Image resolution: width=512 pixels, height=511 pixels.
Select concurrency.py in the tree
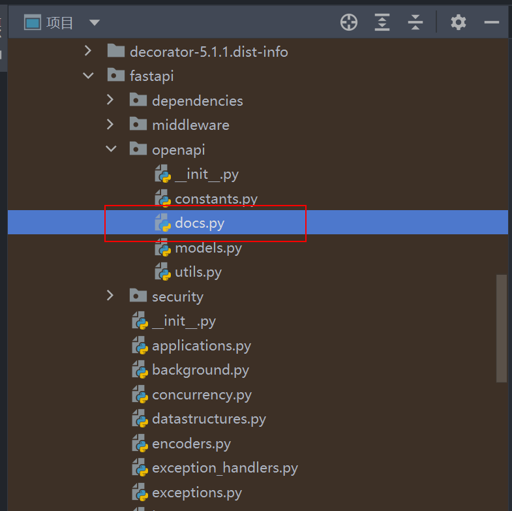202,395
